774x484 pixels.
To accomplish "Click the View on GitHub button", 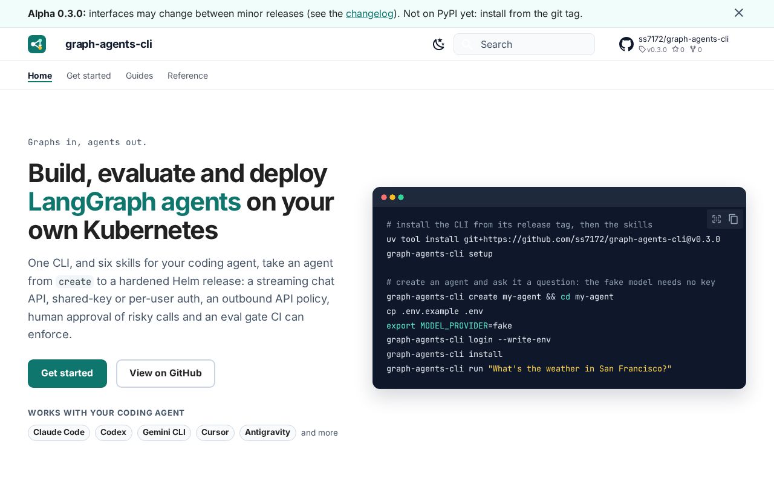I will (166, 373).
